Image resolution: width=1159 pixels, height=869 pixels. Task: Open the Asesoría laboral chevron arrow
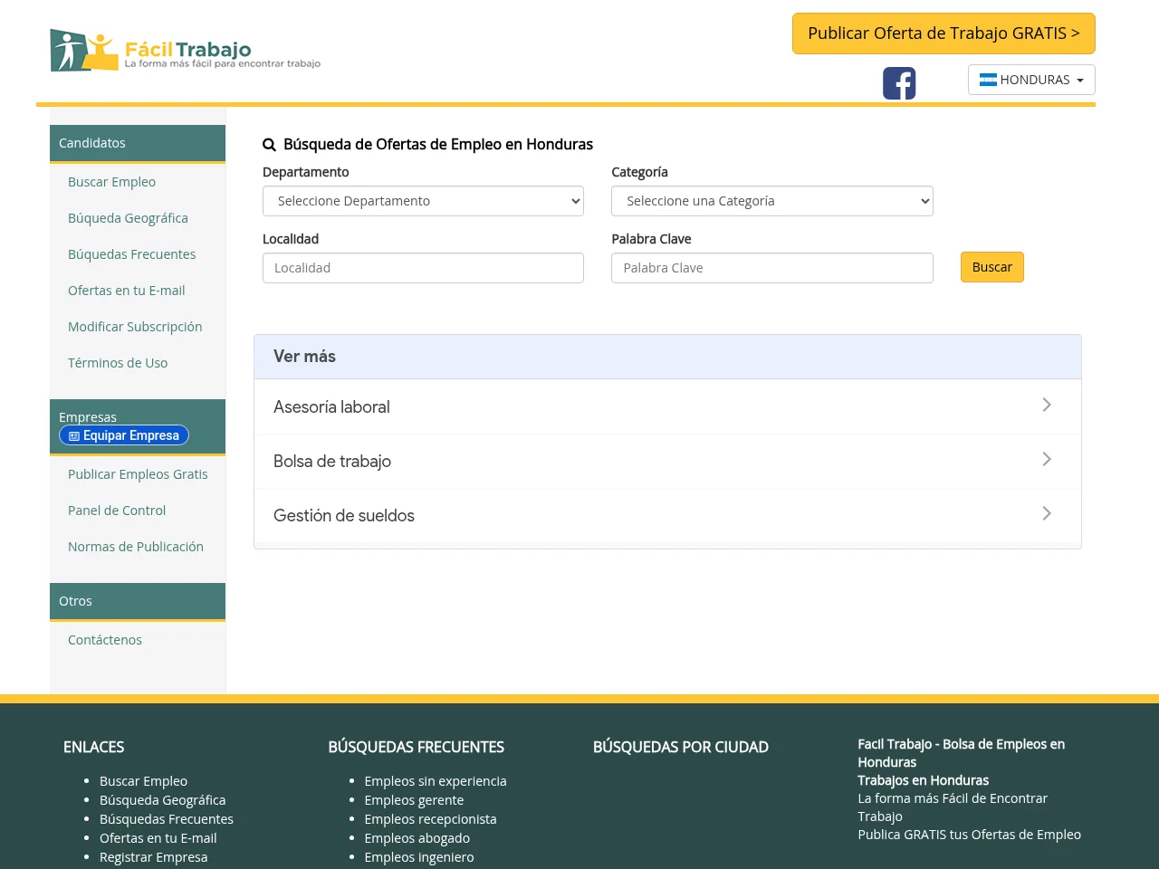[x=1047, y=405]
